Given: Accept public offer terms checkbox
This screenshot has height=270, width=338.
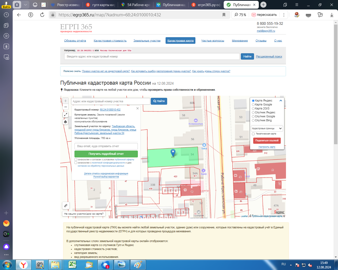Looking at the screenshot, I should (x=76, y=160).
